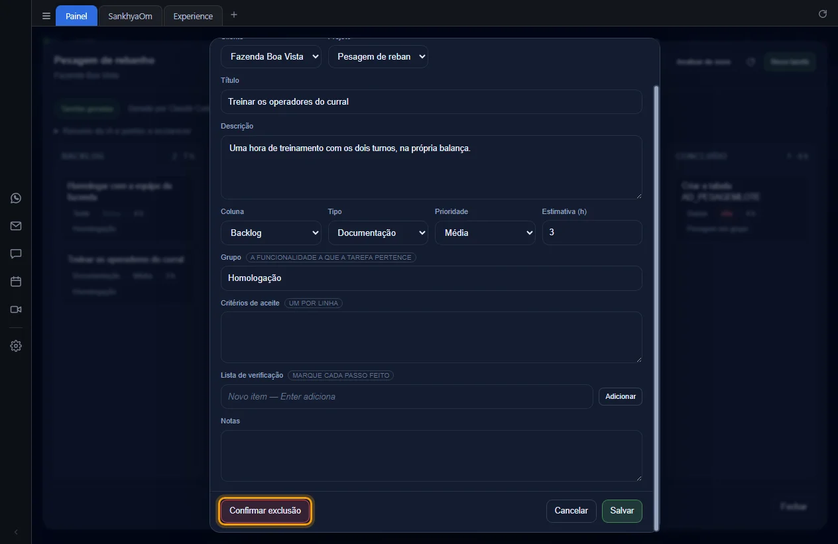This screenshot has height=544, width=838.
Task: Open the Tipo dropdown showing Documentação
Action: click(x=378, y=233)
